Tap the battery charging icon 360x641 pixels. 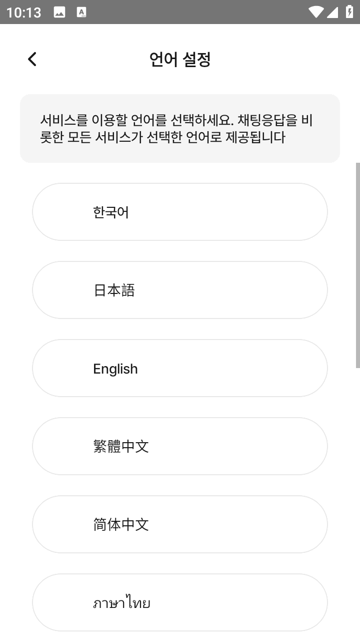349,13
